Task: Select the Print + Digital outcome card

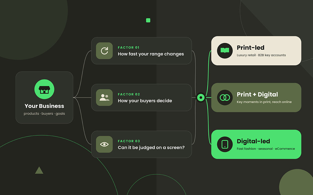Action: [x=256, y=97]
